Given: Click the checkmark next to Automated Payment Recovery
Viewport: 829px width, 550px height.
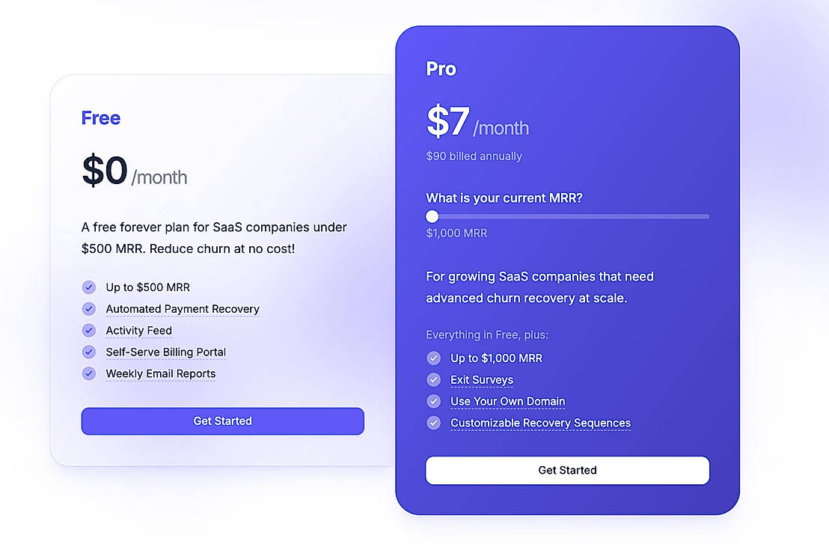Looking at the screenshot, I should click(x=89, y=308).
